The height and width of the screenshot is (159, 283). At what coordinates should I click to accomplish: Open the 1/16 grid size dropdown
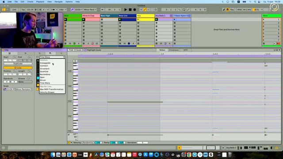click(x=277, y=50)
